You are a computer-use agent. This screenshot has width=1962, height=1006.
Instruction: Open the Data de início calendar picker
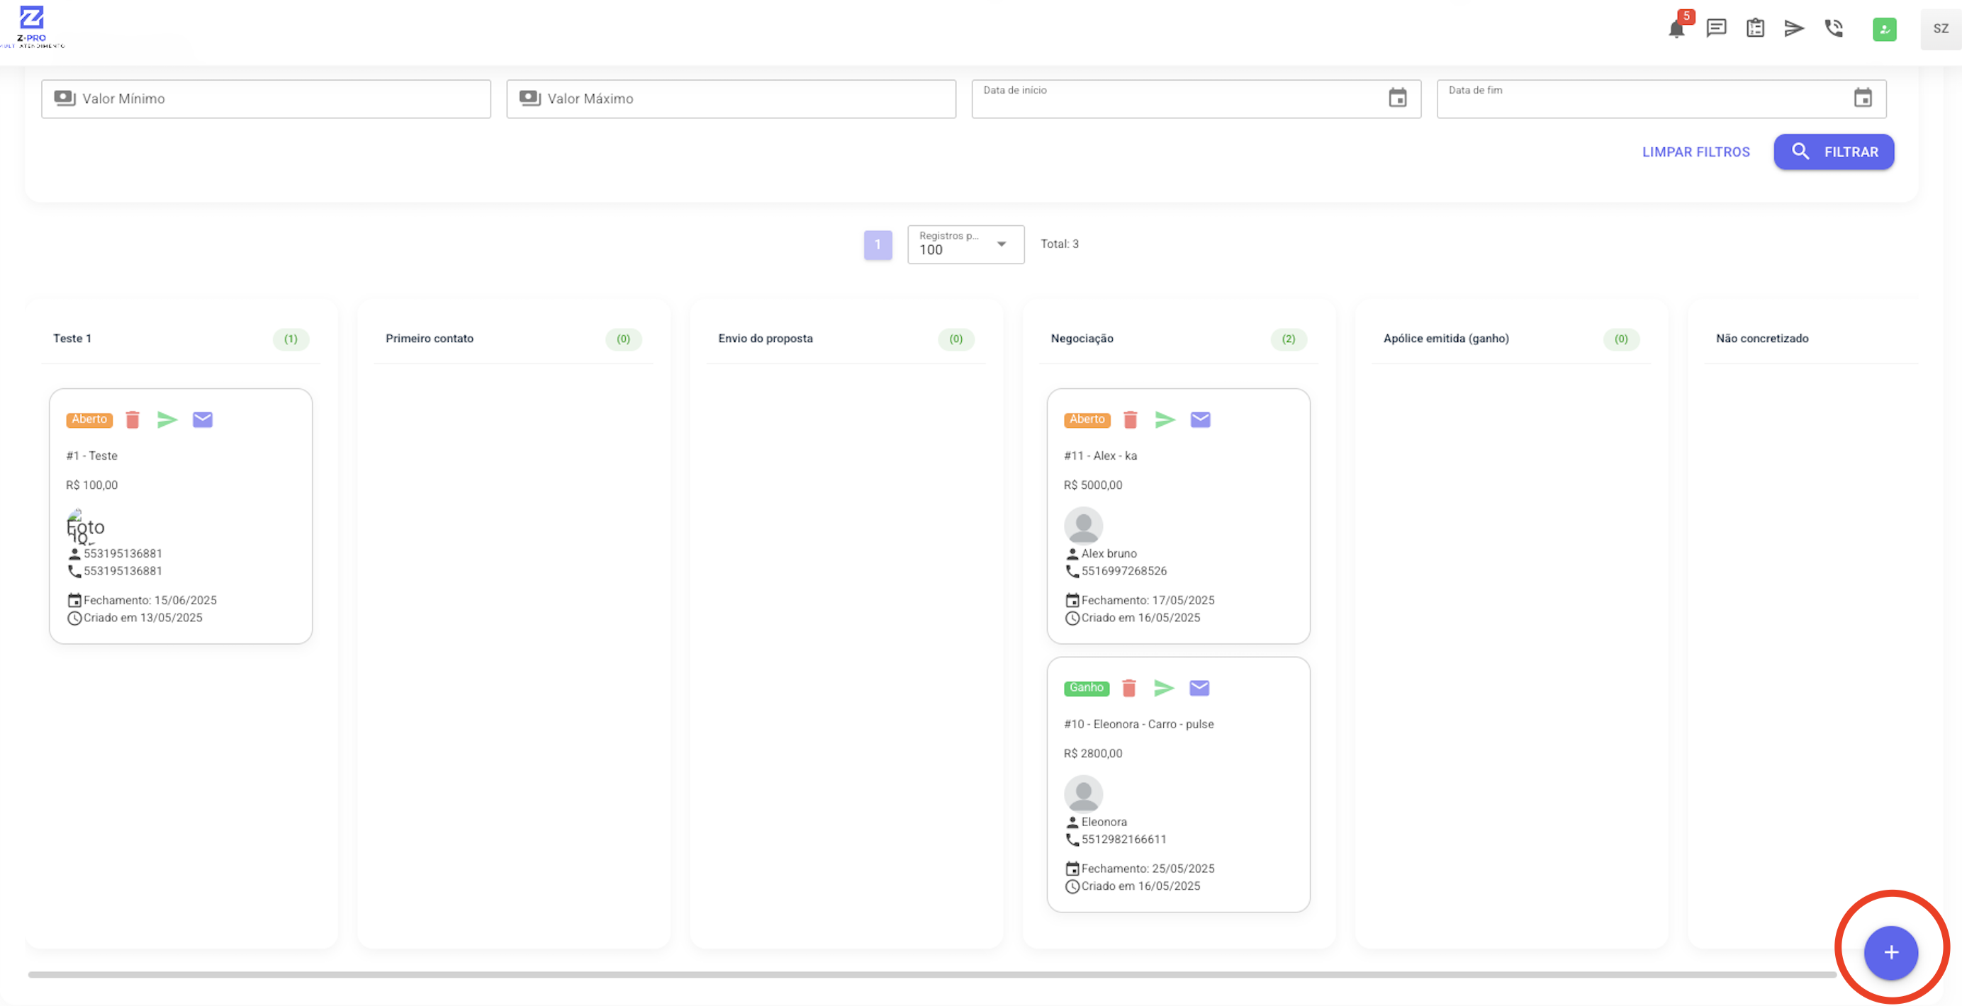click(1398, 98)
